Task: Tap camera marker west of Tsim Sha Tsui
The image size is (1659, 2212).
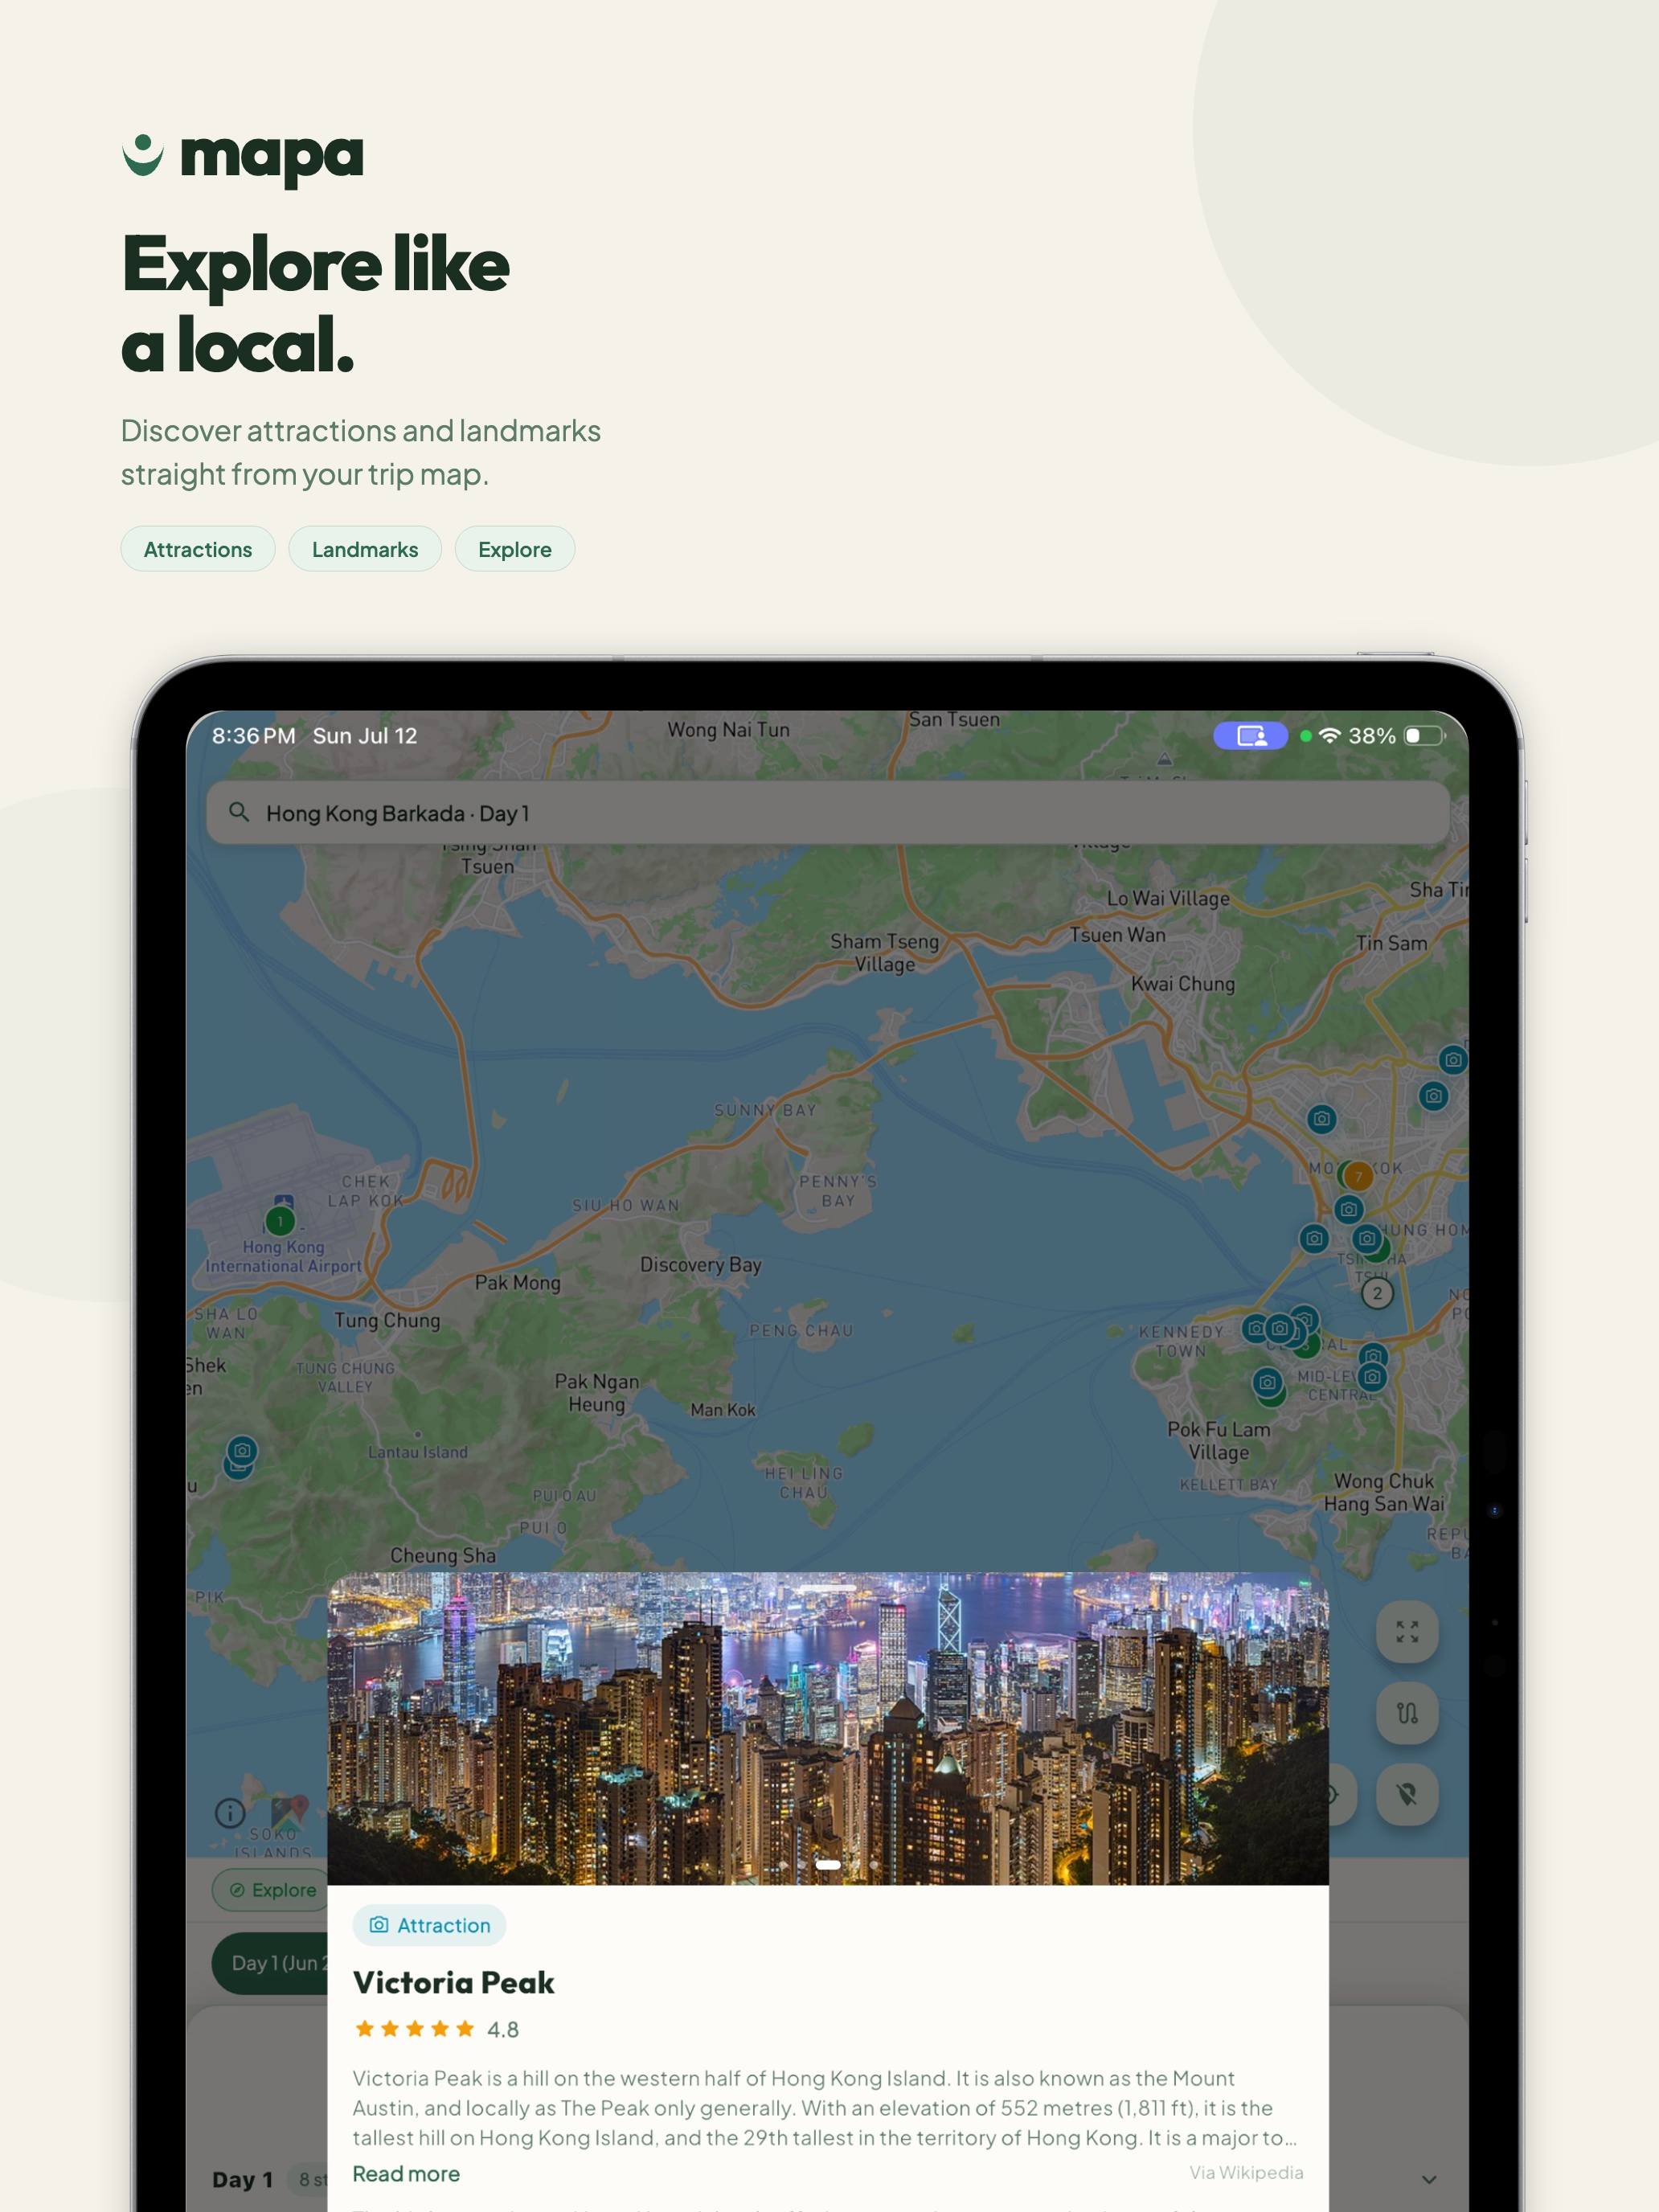Action: click(x=1314, y=1238)
